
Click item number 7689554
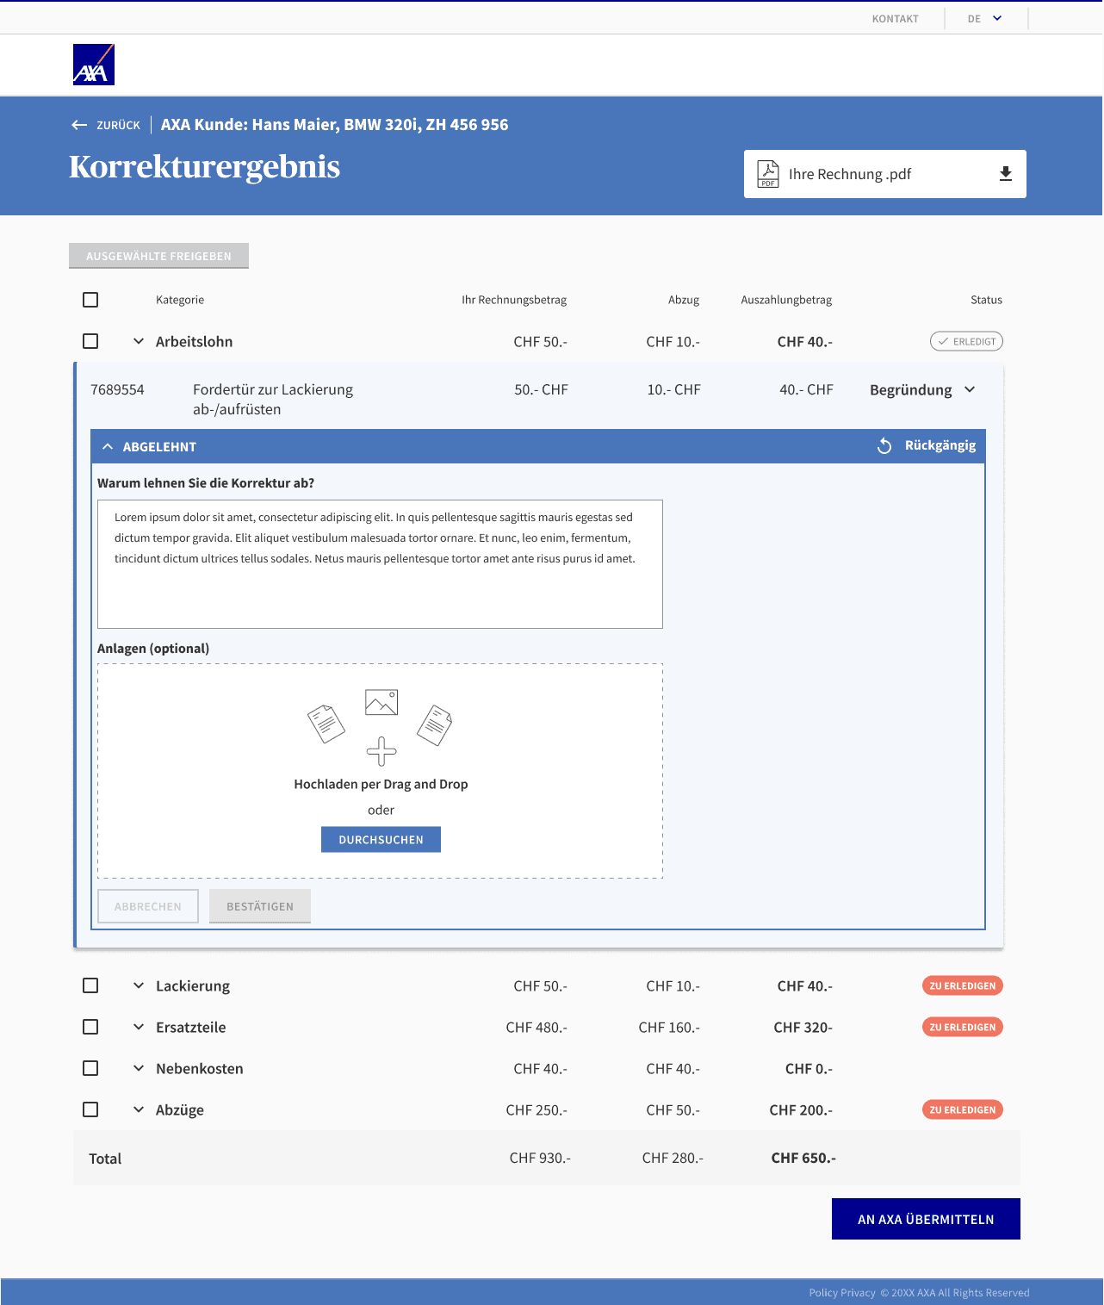(x=117, y=389)
